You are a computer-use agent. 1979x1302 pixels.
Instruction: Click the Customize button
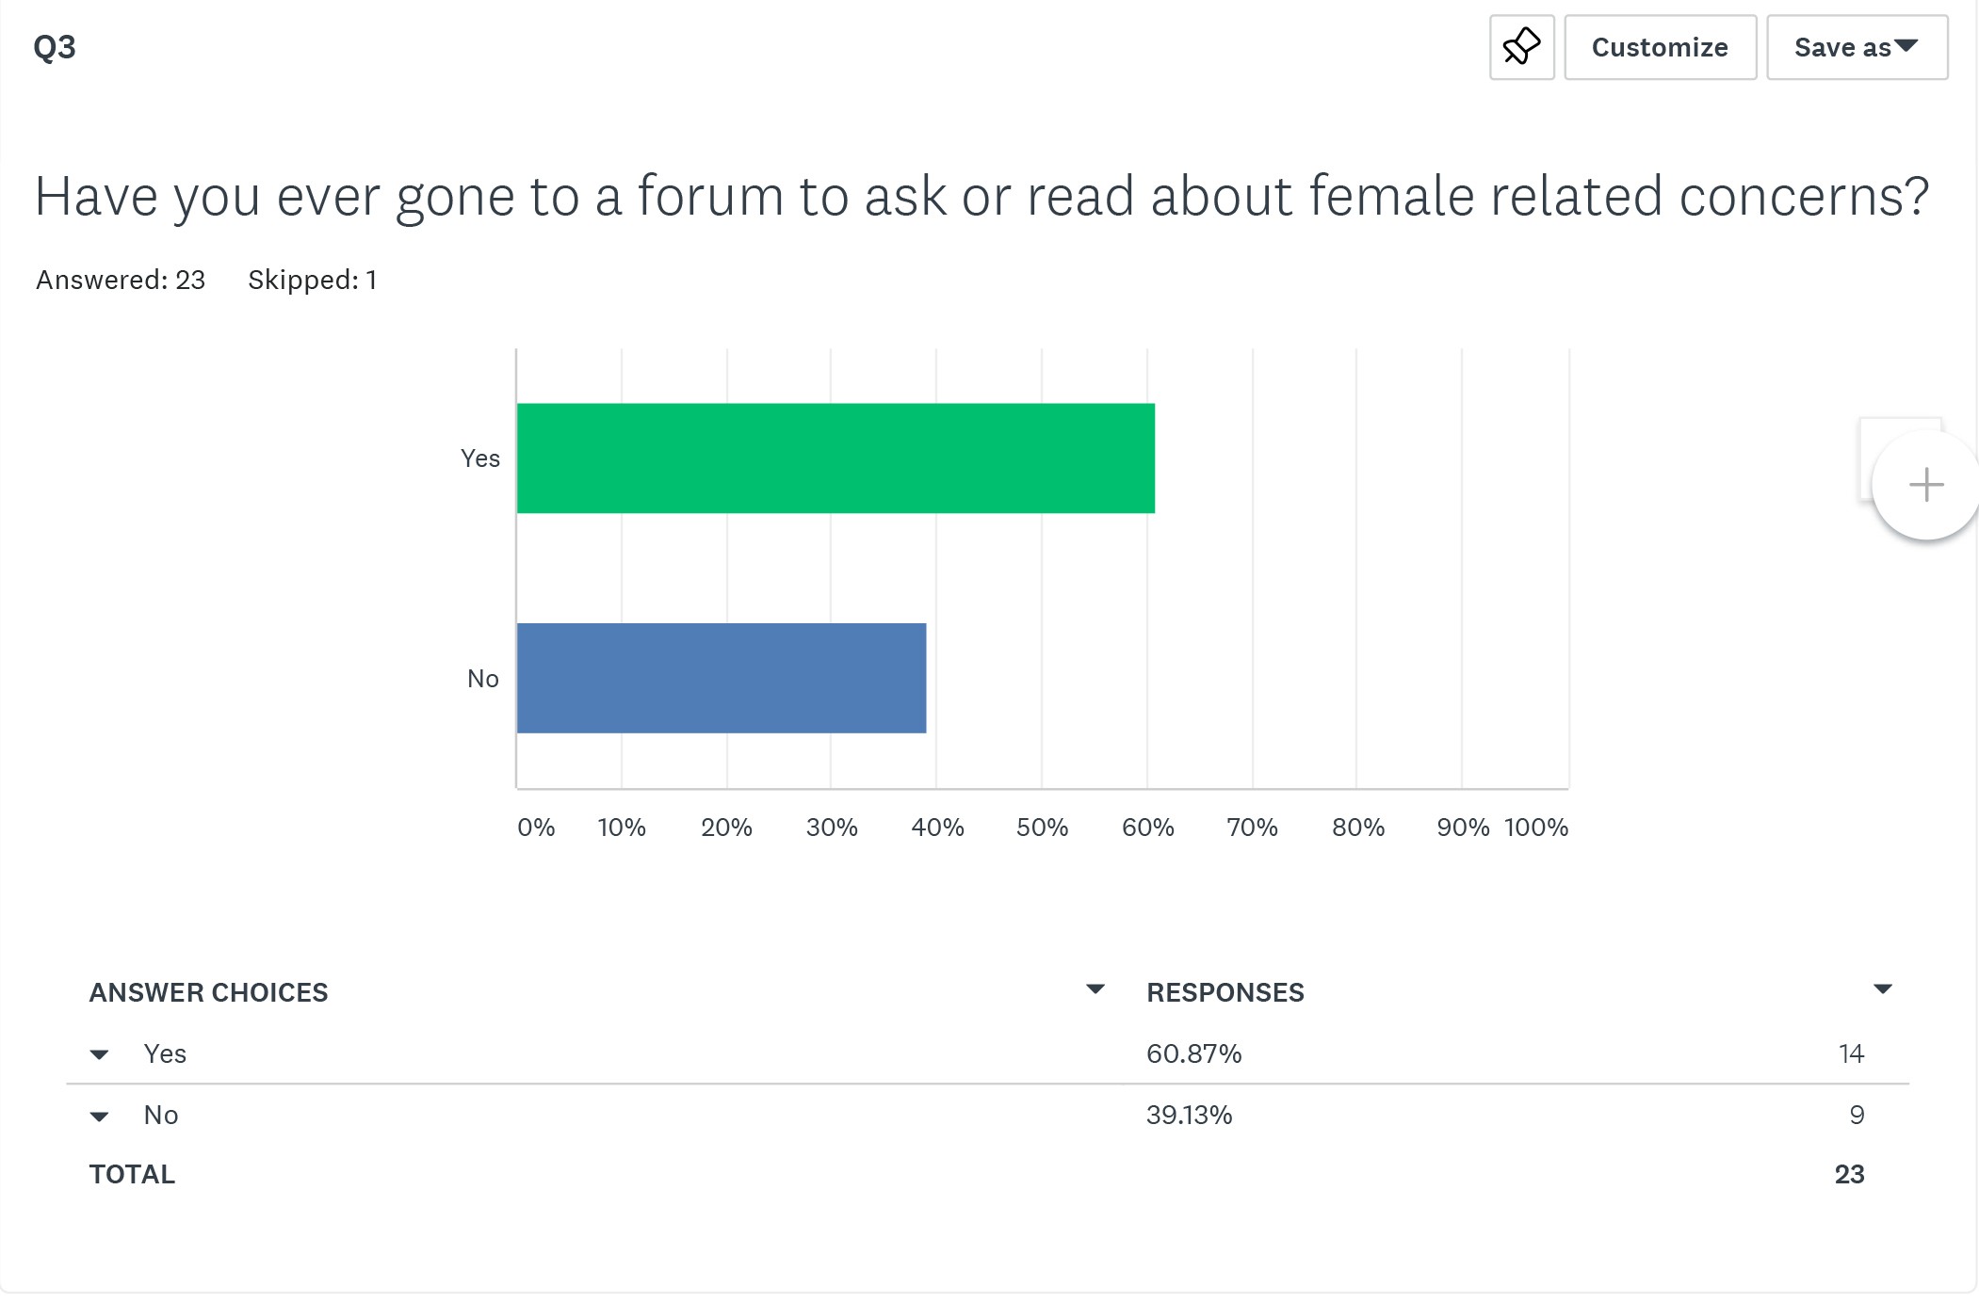(1660, 47)
